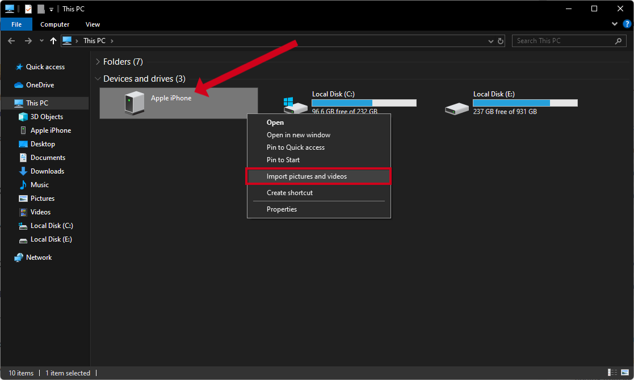Click the New folder quick access icon

[x=41, y=9]
